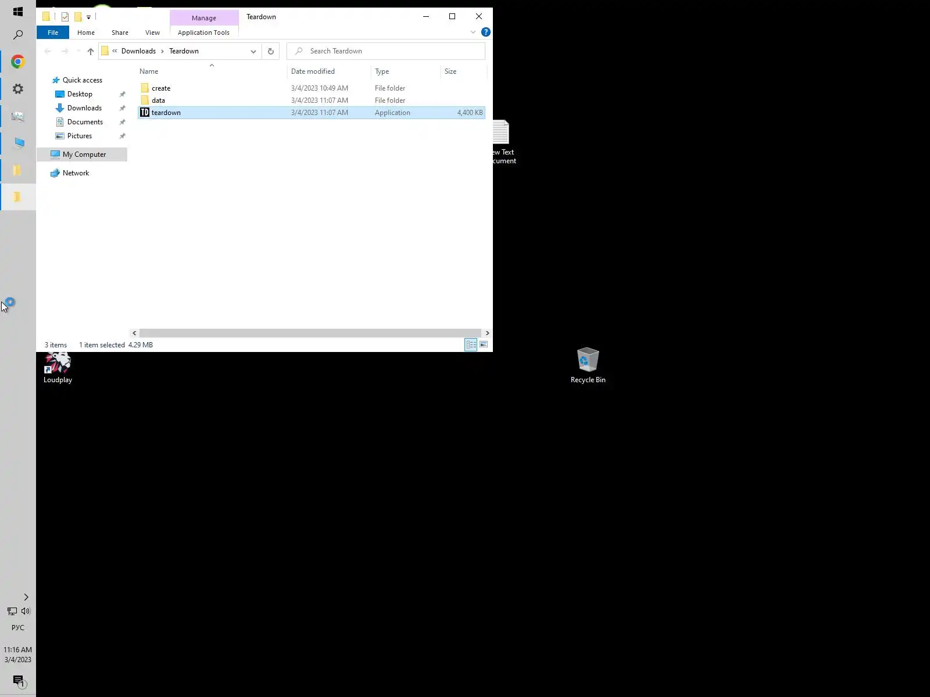Click Properties icon in quick access toolbar
This screenshot has height=697, width=930.
(x=65, y=17)
